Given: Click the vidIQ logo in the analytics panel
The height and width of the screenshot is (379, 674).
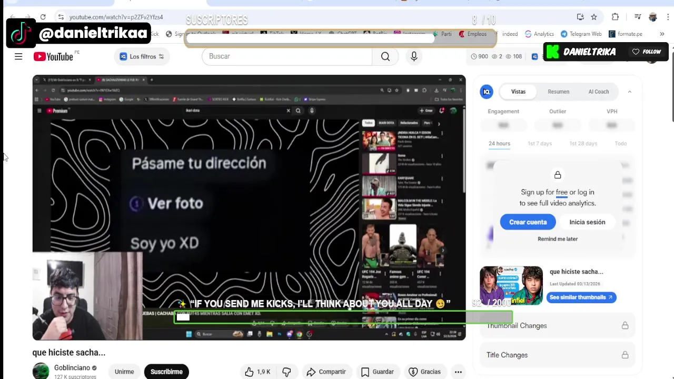Looking at the screenshot, I should click(487, 92).
